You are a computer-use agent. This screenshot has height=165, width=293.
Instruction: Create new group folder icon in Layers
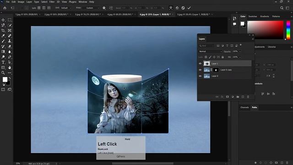point(238,97)
